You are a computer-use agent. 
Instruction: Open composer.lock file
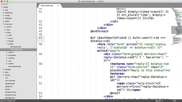[11, 95]
